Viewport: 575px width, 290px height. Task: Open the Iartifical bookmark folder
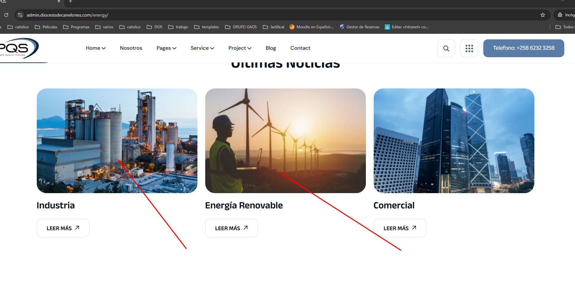pos(274,27)
